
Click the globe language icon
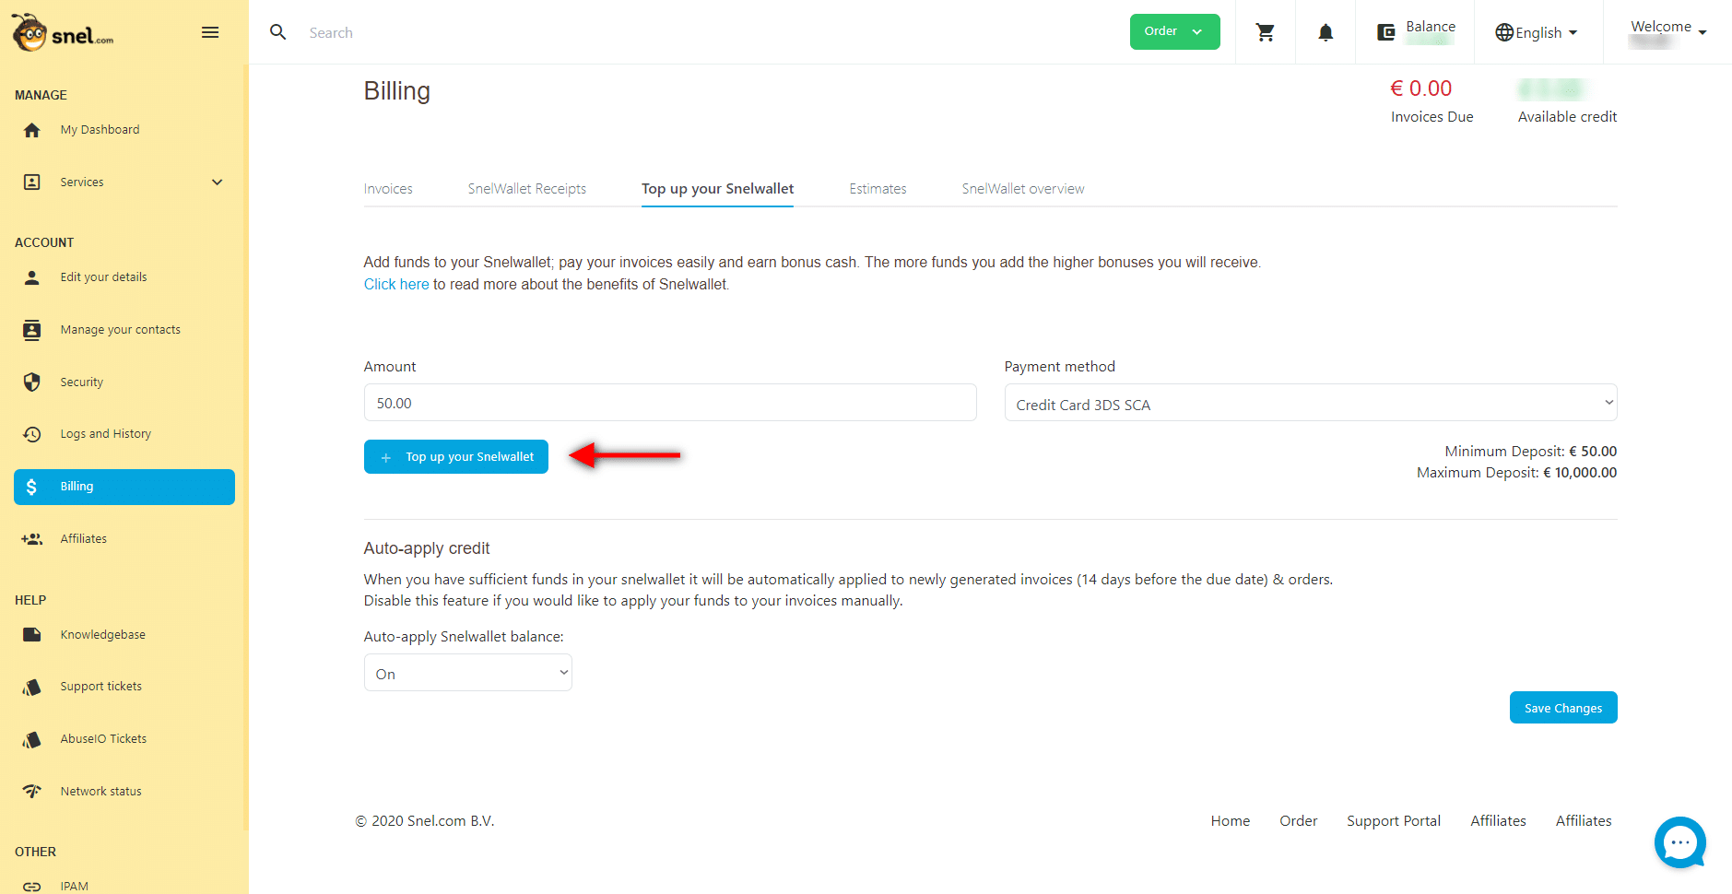(1504, 32)
